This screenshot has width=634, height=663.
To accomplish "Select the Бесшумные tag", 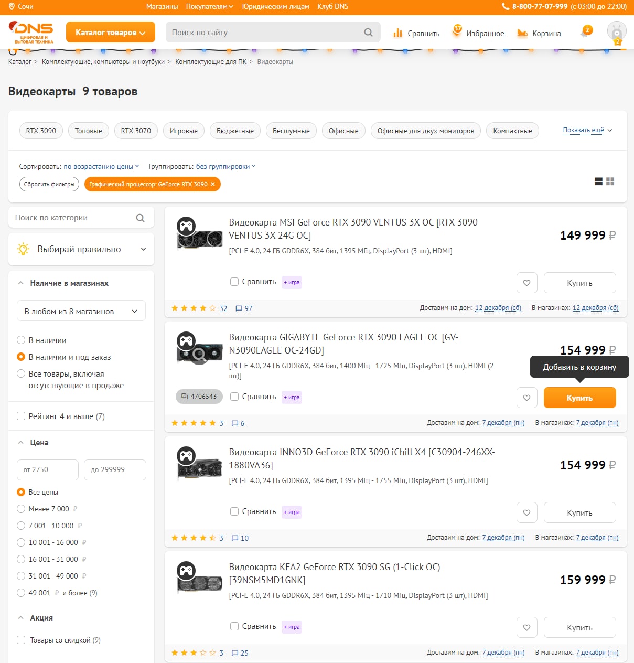I will coord(291,131).
